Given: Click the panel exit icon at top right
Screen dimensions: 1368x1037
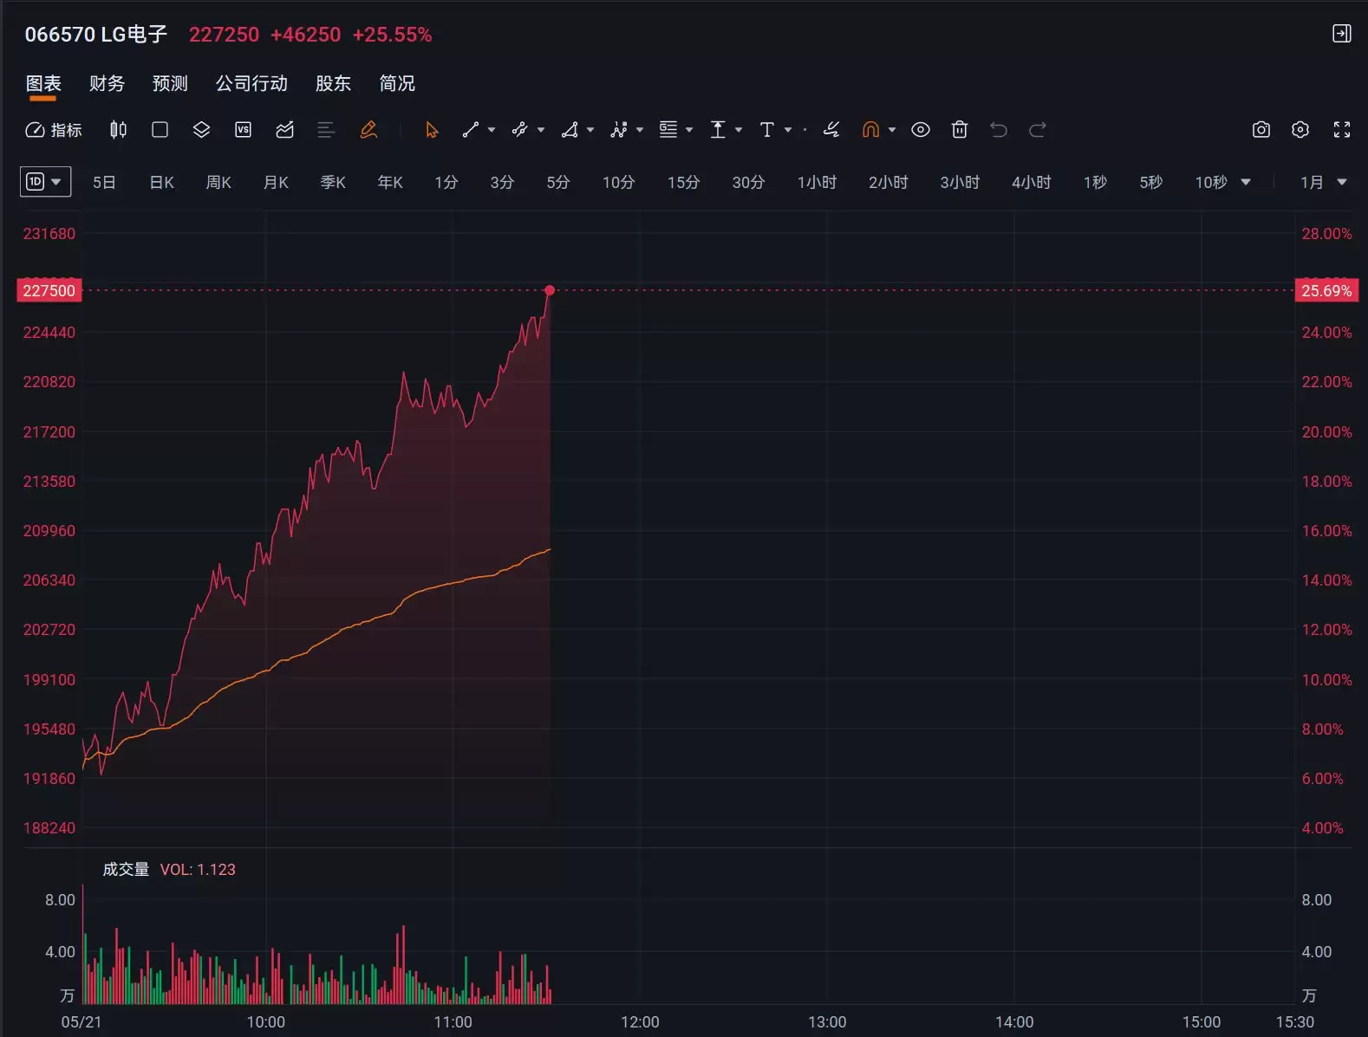Looking at the screenshot, I should coord(1342,34).
